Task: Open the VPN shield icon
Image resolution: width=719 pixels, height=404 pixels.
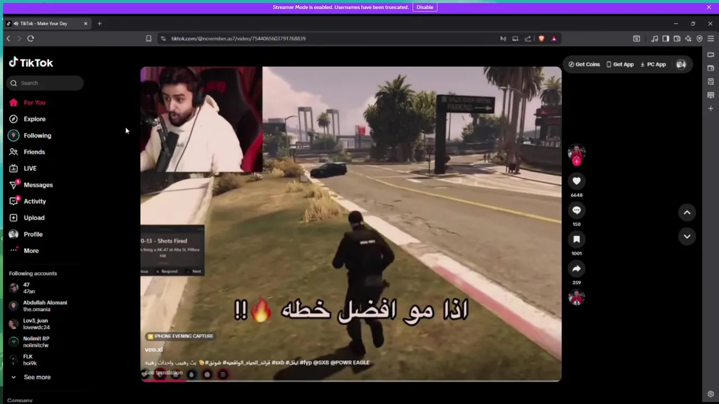Action: [699, 39]
